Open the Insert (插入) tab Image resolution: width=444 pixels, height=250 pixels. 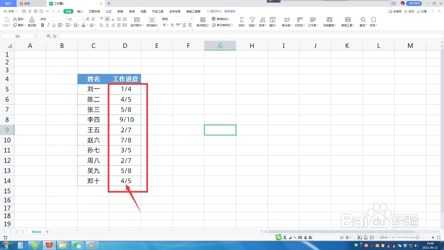80,11
